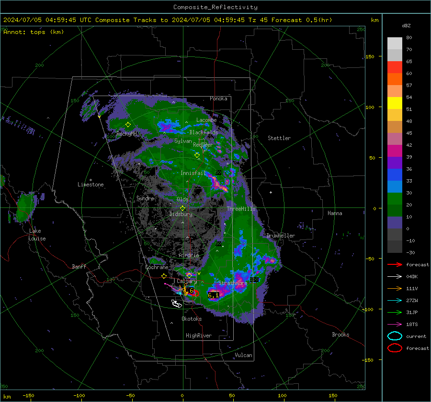Click the Innisfail city label
This screenshot has height=402, width=431.
193,173
